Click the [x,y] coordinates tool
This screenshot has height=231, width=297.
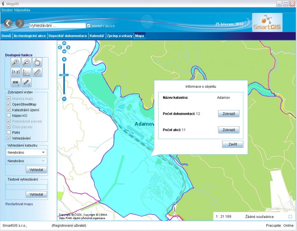click(15, 72)
